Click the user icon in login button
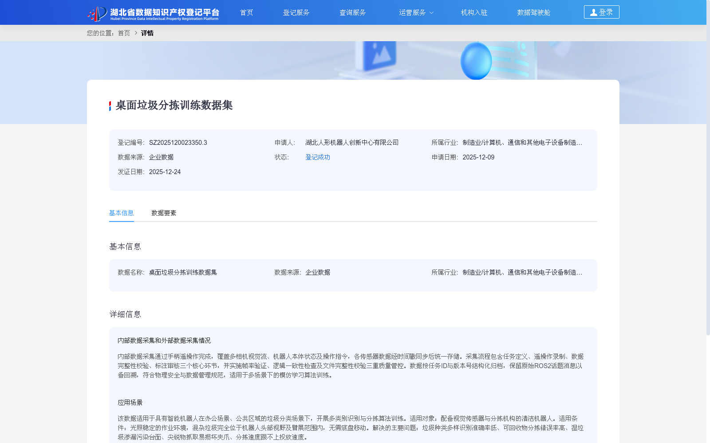Screen dimensions: 710x443 click(593, 12)
